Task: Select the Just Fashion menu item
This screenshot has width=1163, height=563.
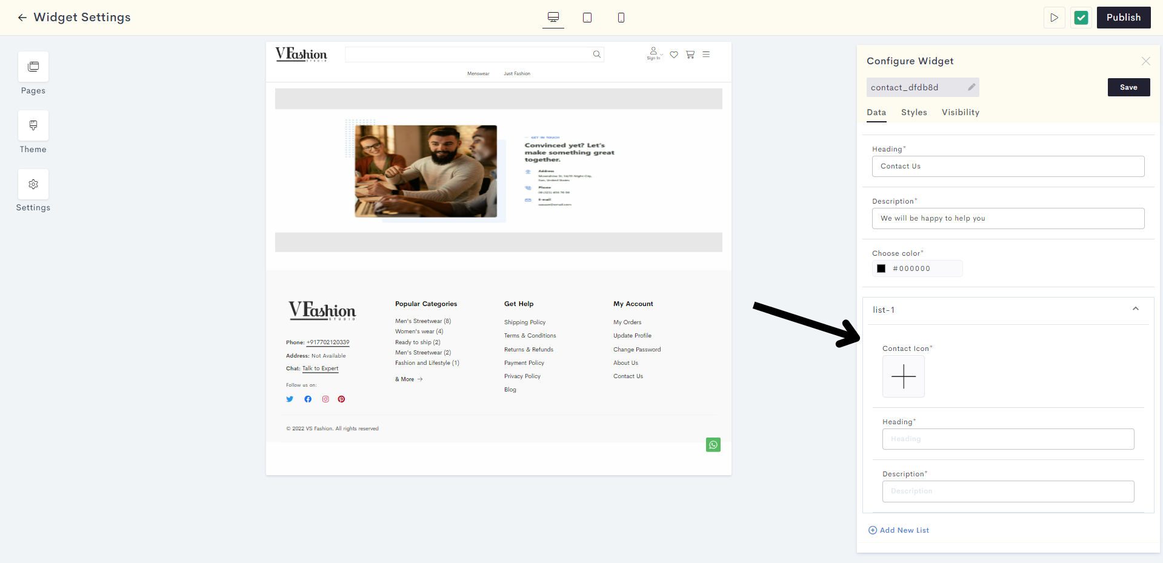Action: click(x=517, y=74)
